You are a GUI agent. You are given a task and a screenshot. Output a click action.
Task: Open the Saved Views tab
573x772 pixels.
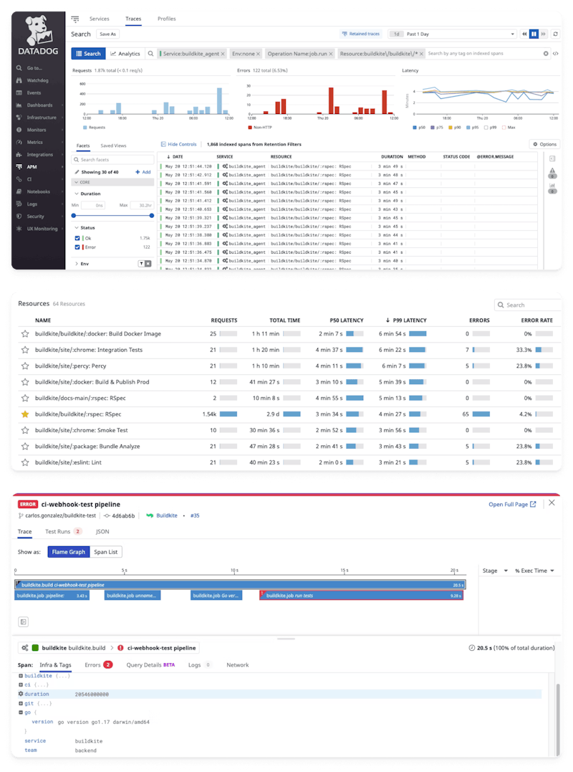tap(113, 146)
